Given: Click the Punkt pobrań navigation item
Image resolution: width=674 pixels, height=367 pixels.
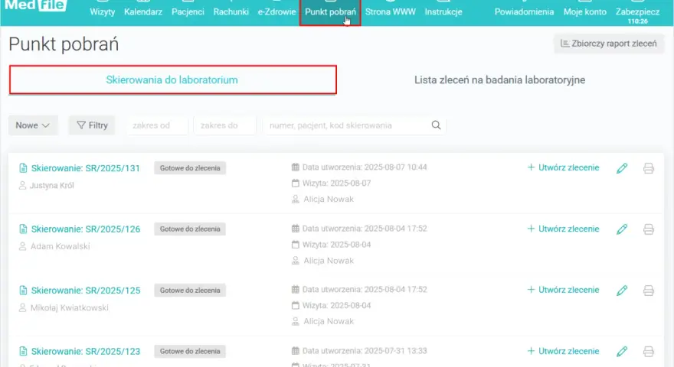Looking at the screenshot, I should [330, 12].
